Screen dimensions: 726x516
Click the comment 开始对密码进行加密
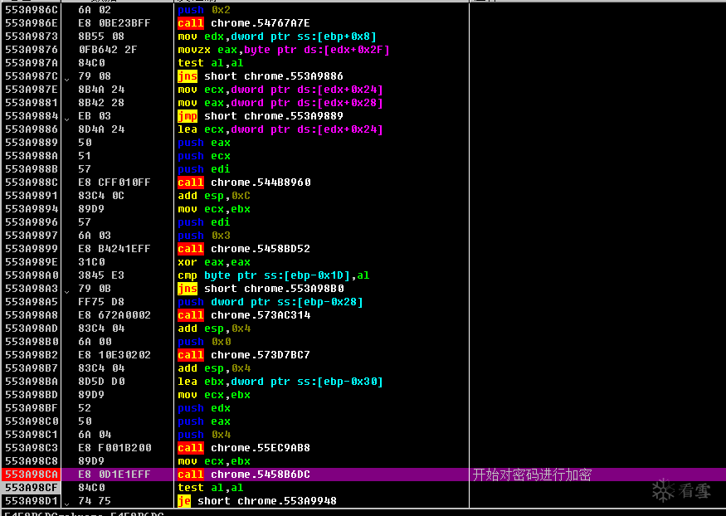532,475
